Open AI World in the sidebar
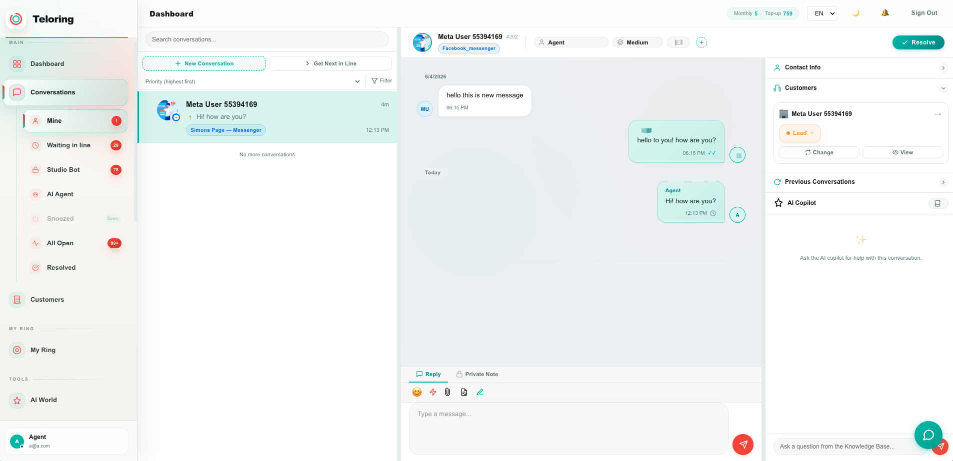Screen dimensions: 953x461 66,400
